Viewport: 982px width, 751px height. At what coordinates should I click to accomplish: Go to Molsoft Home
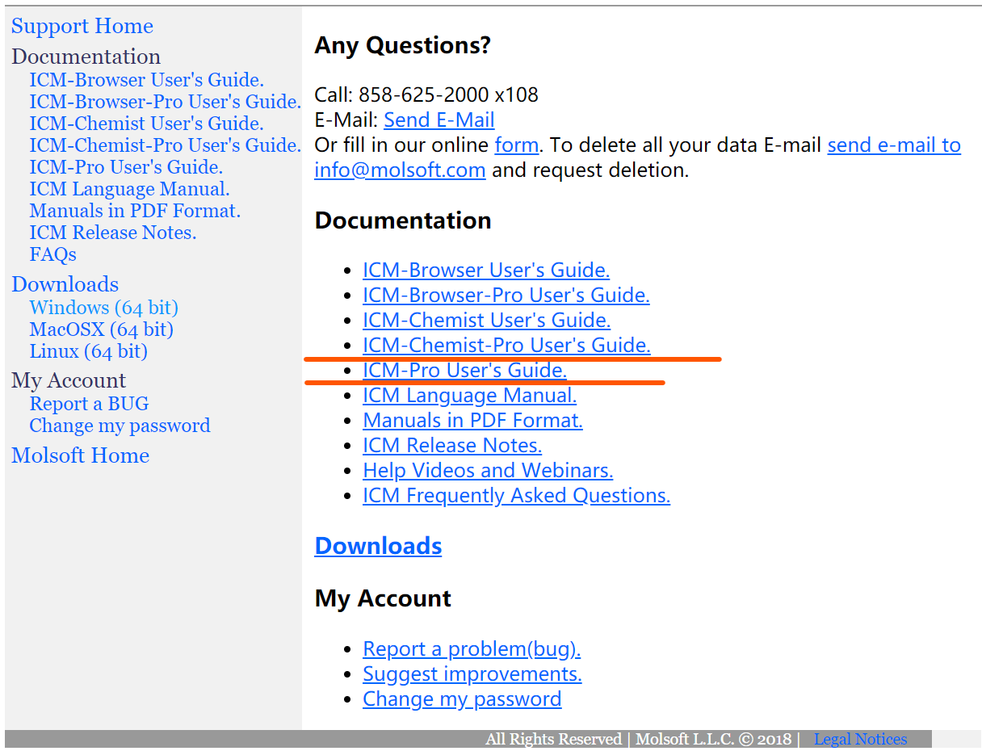coord(80,455)
